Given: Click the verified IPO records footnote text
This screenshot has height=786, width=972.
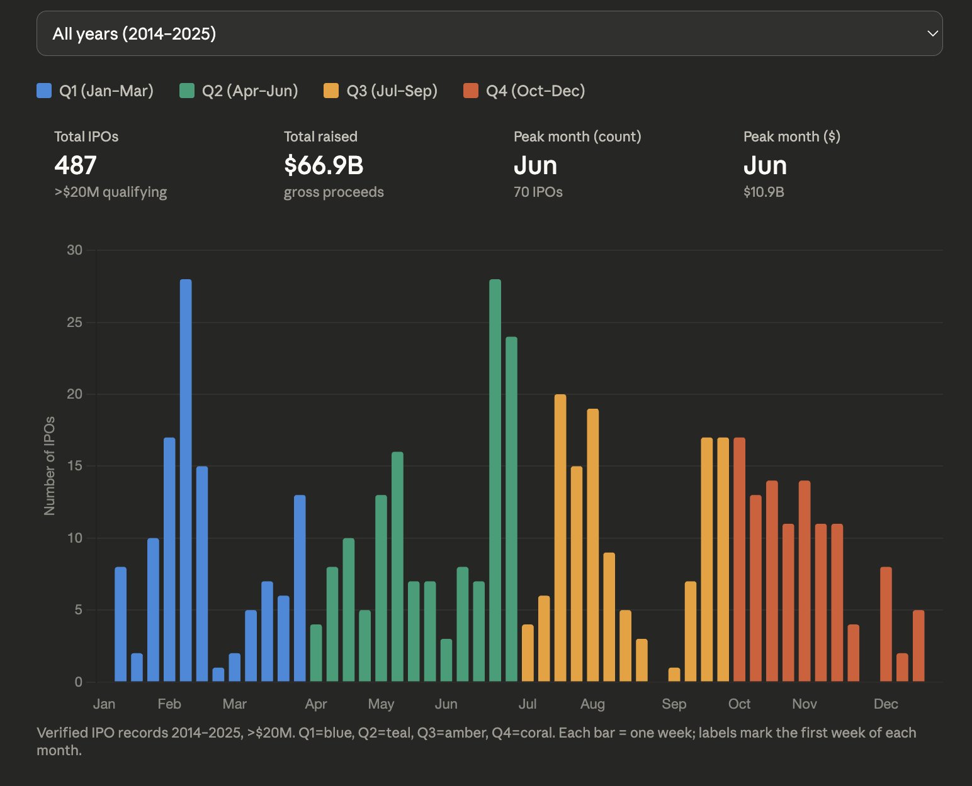Looking at the screenshot, I should (477, 741).
